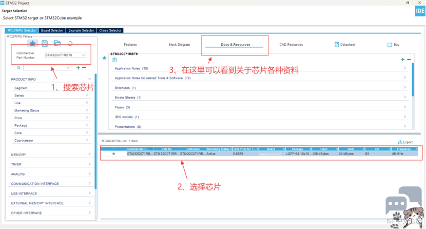The height and width of the screenshot is (229, 426).
Task: Sort by the RAM column header
Action: click(x=351, y=149)
